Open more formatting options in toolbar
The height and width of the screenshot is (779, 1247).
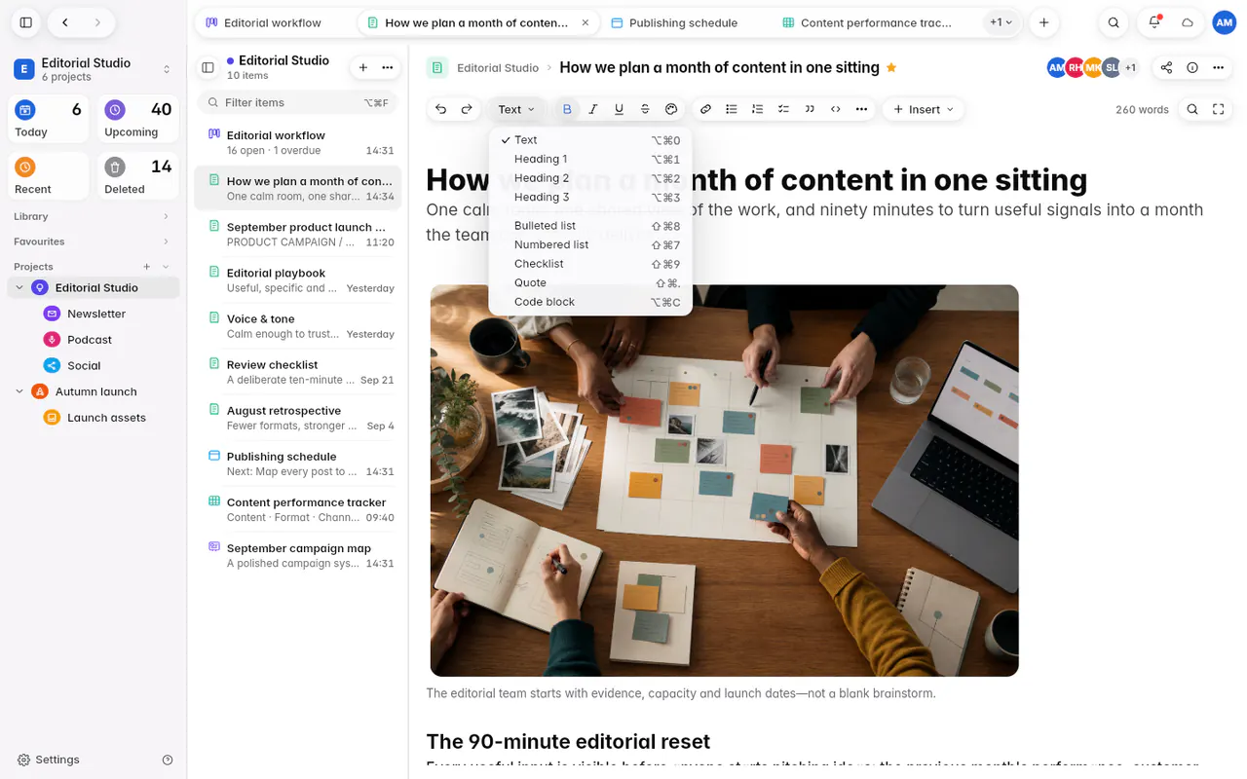(x=861, y=109)
